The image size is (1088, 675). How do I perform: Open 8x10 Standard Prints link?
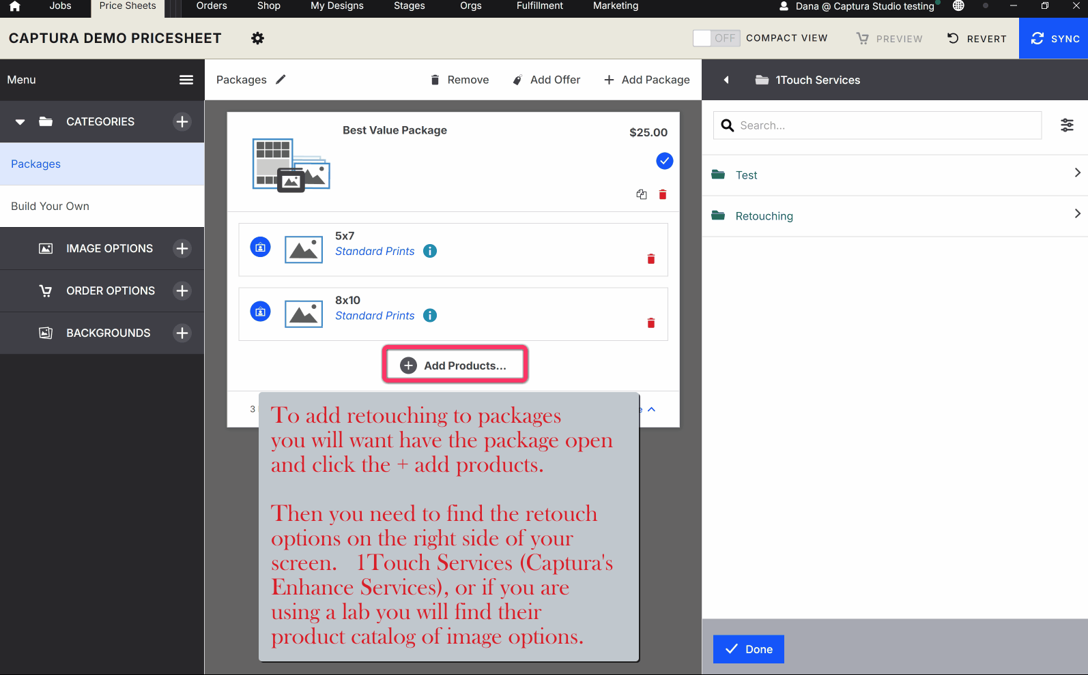coord(375,316)
